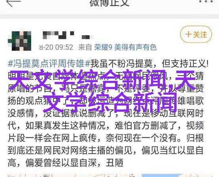Tap the 来自 label before the device name
This screenshot has width=219, height=177.
[x=85, y=47]
